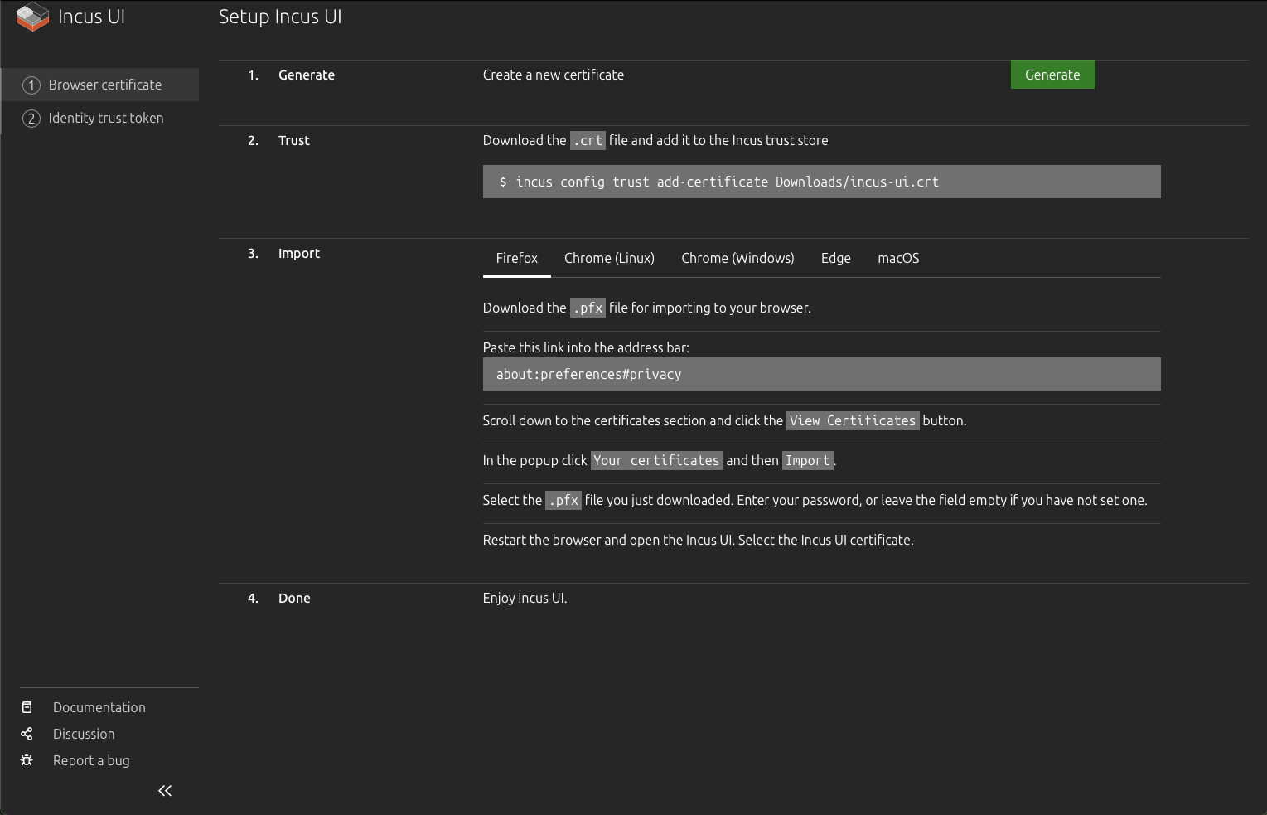Switch to the Firefox tab
1267x815 pixels.
[x=517, y=258]
